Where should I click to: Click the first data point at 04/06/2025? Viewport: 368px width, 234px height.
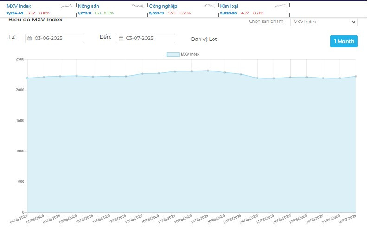tap(27, 78)
